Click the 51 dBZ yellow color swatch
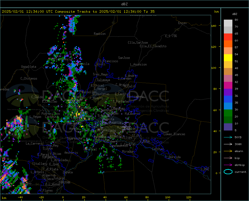249x201 pixels. point(228,58)
